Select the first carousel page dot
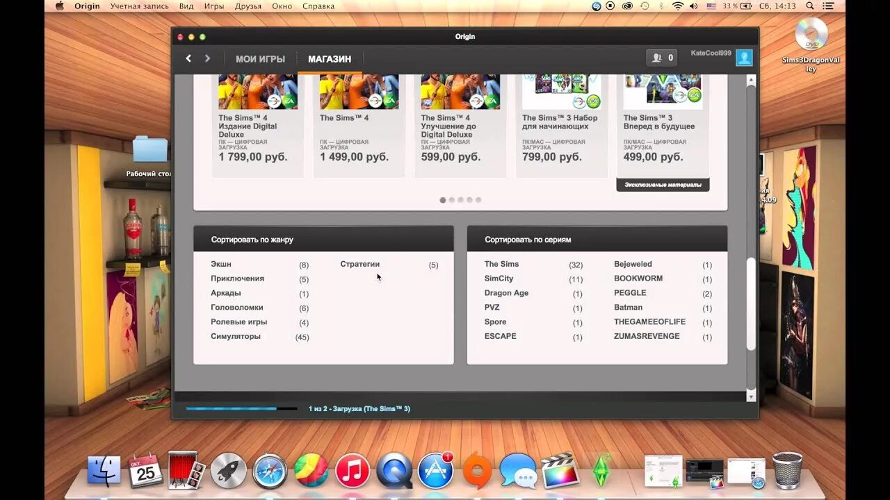The height and width of the screenshot is (500, 890). point(443,200)
